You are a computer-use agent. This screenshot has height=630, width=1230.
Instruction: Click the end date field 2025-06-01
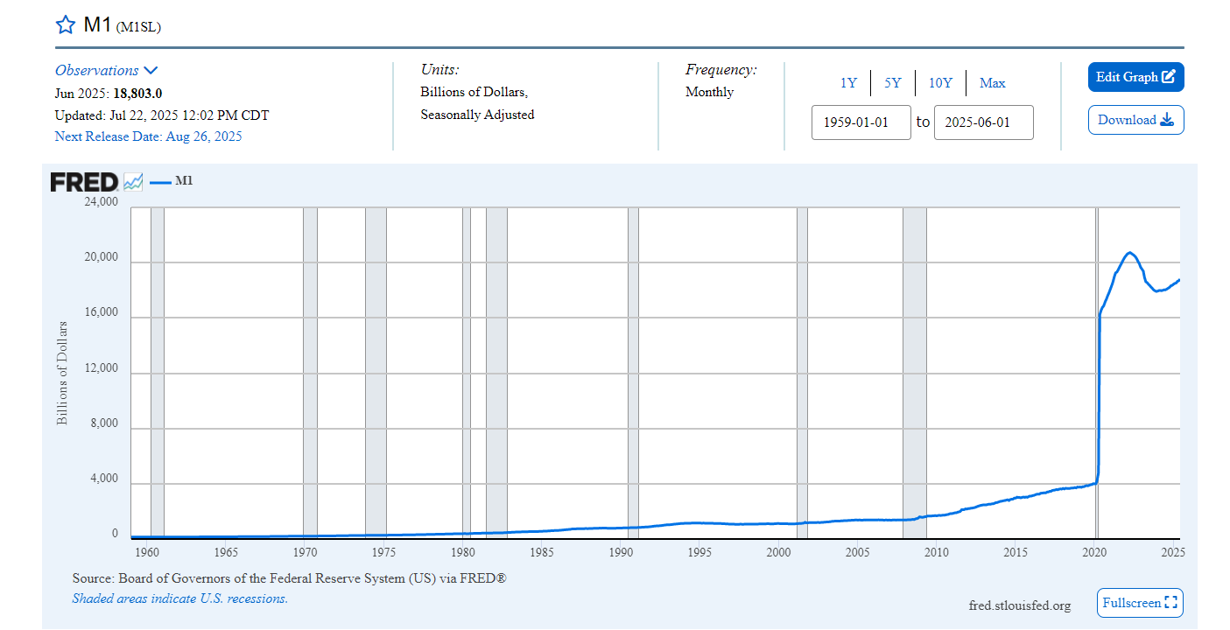[x=984, y=122]
